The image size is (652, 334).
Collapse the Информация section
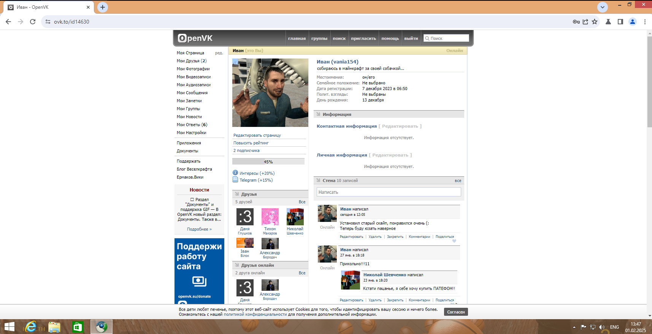click(318, 114)
